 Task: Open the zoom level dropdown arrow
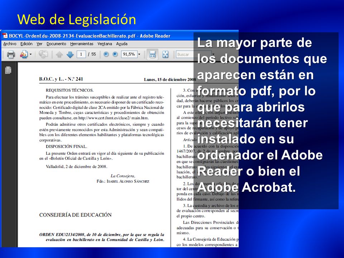coord(139,54)
